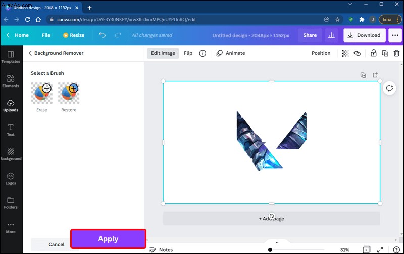This screenshot has width=404, height=254.
Task: Open the tab search chevron in title bar
Action: 350,4
